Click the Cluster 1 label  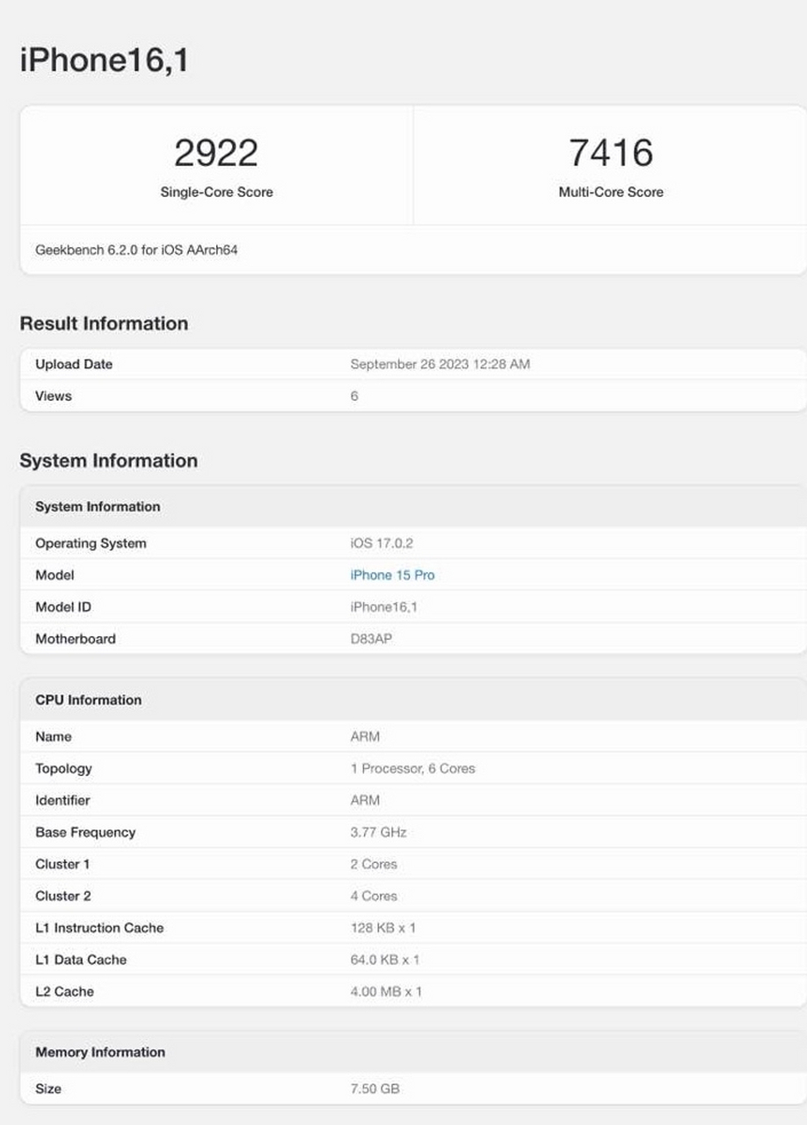pos(62,864)
